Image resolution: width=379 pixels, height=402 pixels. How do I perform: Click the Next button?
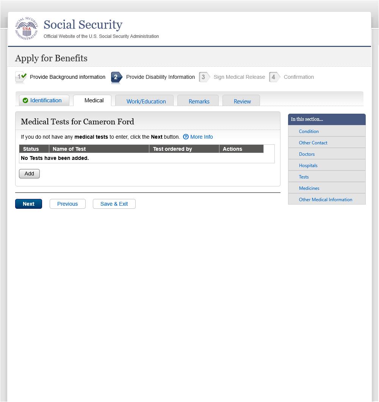point(28,204)
